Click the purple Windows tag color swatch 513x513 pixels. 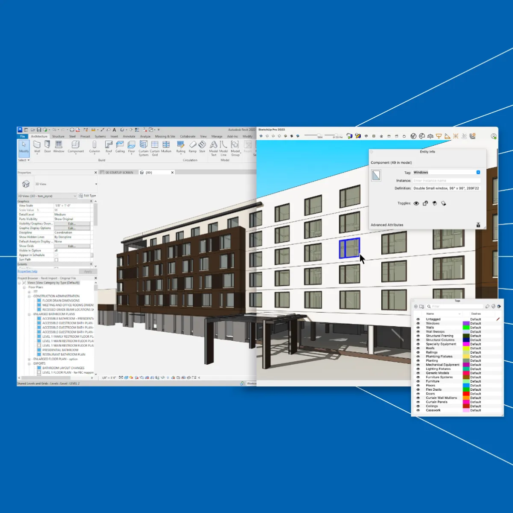click(466, 324)
